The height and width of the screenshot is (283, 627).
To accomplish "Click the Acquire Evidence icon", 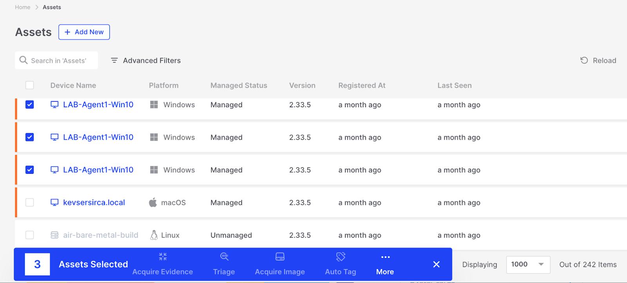I will (163, 257).
